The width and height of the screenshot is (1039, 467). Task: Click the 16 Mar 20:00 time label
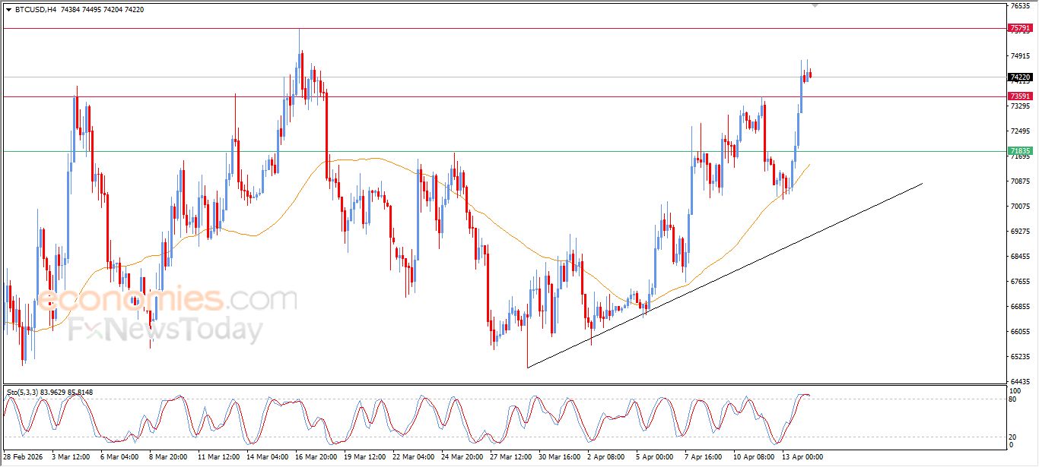(315, 457)
